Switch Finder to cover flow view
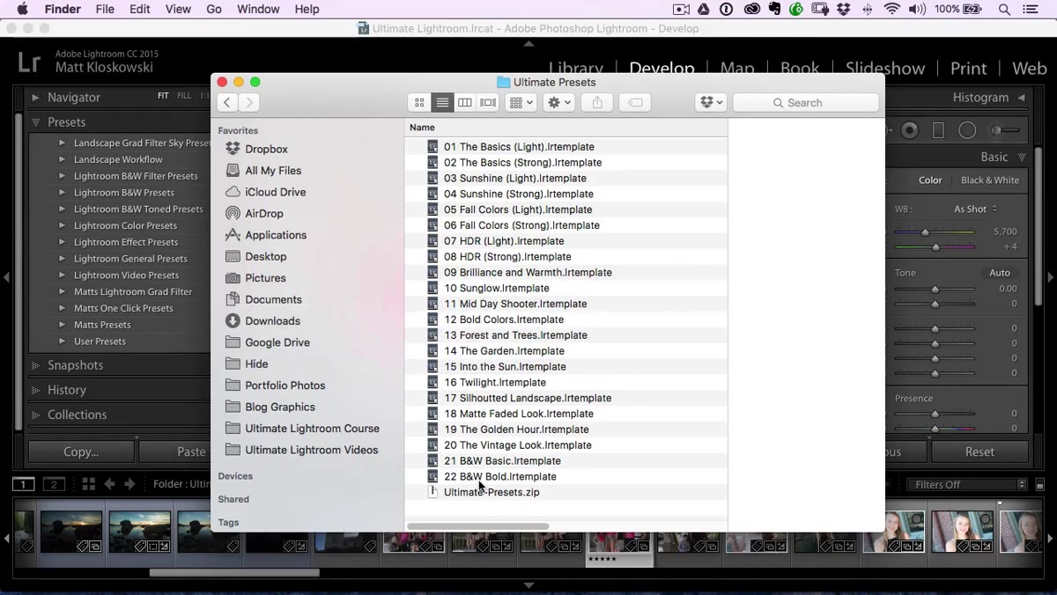The height and width of the screenshot is (595, 1057). pyautogui.click(x=488, y=103)
